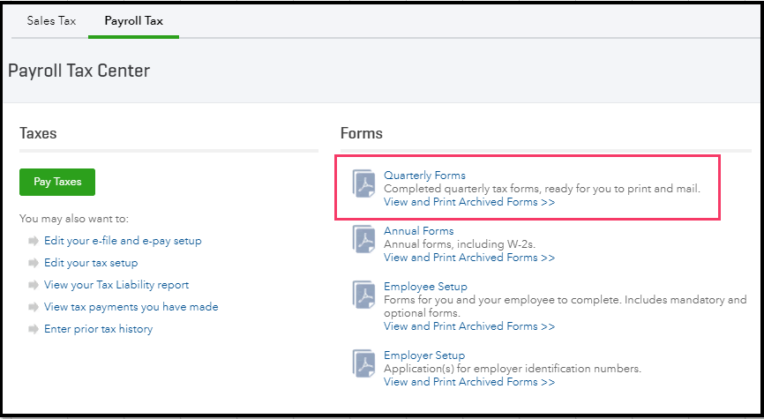764x419 pixels.
Task: Click the Annual Forms PDF icon
Action: pyautogui.click(x=364, y=240)
